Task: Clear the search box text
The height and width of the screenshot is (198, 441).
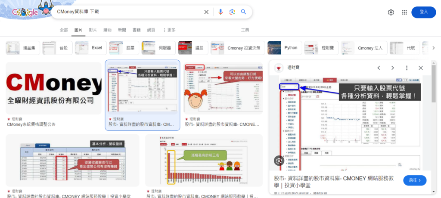Action: click(206, 12)
